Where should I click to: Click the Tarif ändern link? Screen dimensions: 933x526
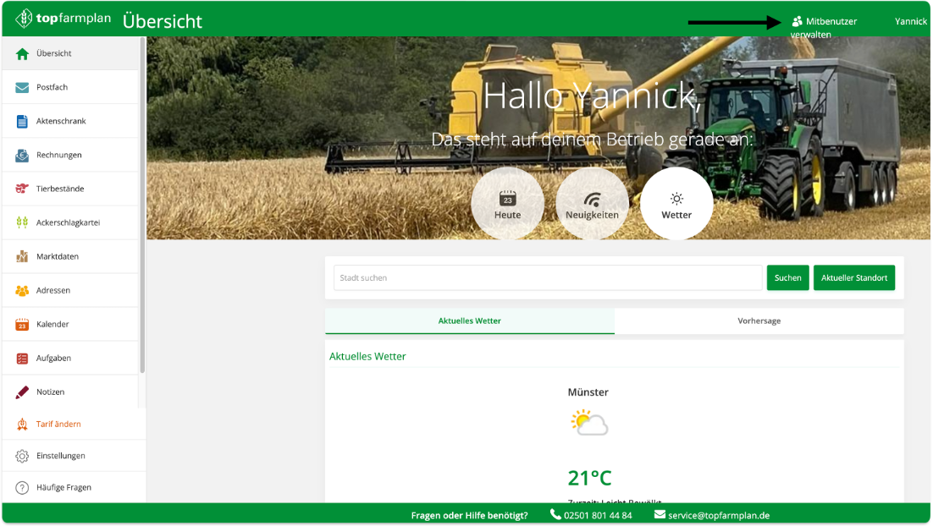click(58, 424)
